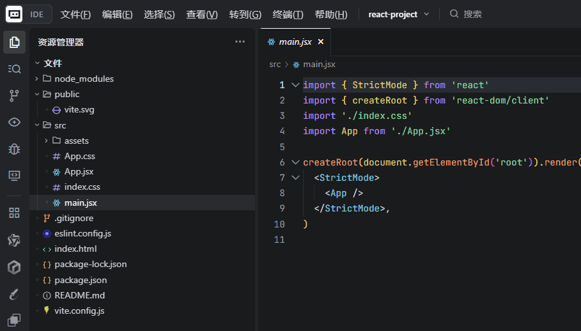Open the remote monitor icon in sidebar

point(15,176)
